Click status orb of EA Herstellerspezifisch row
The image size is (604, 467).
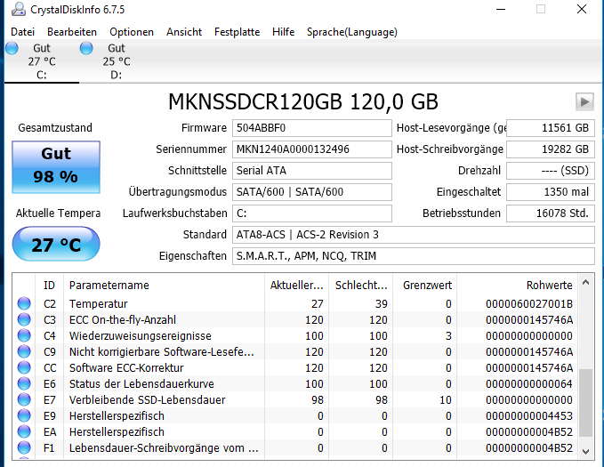[x=24, y=432]
